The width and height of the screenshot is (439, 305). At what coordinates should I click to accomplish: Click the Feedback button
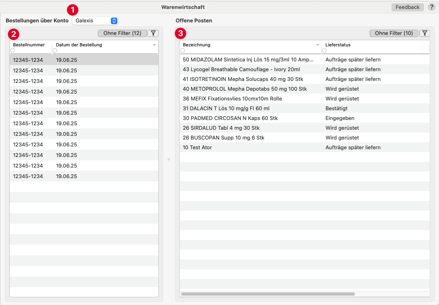pyautogui.click(x=407, y=7)
